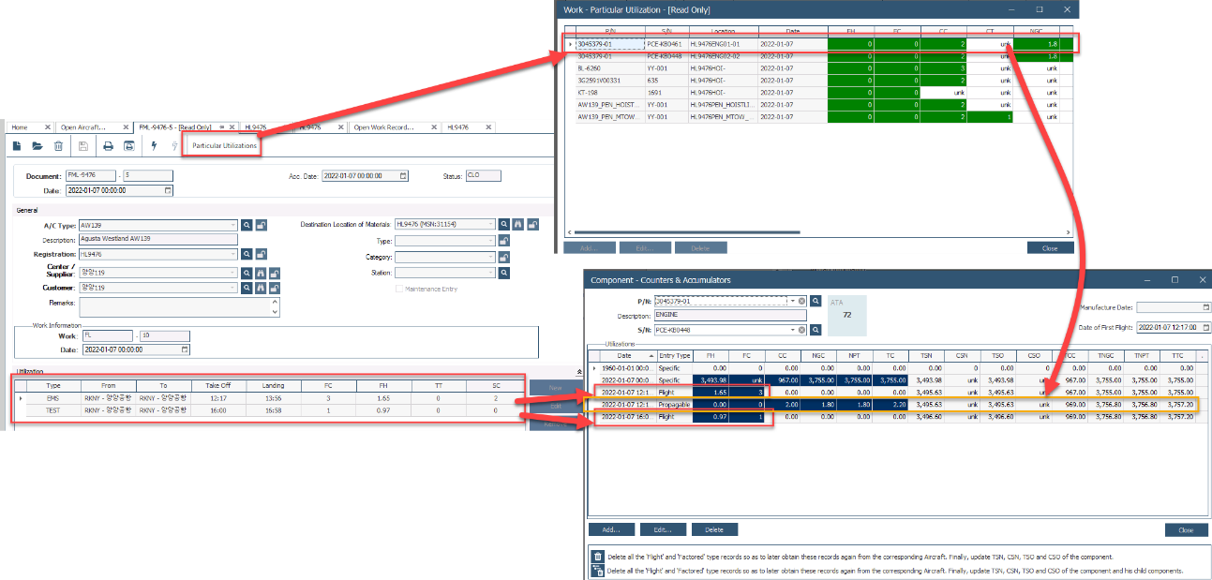Click the New document toolbar icon
This screenshot has height=580, width=1212.
(17, 146)
